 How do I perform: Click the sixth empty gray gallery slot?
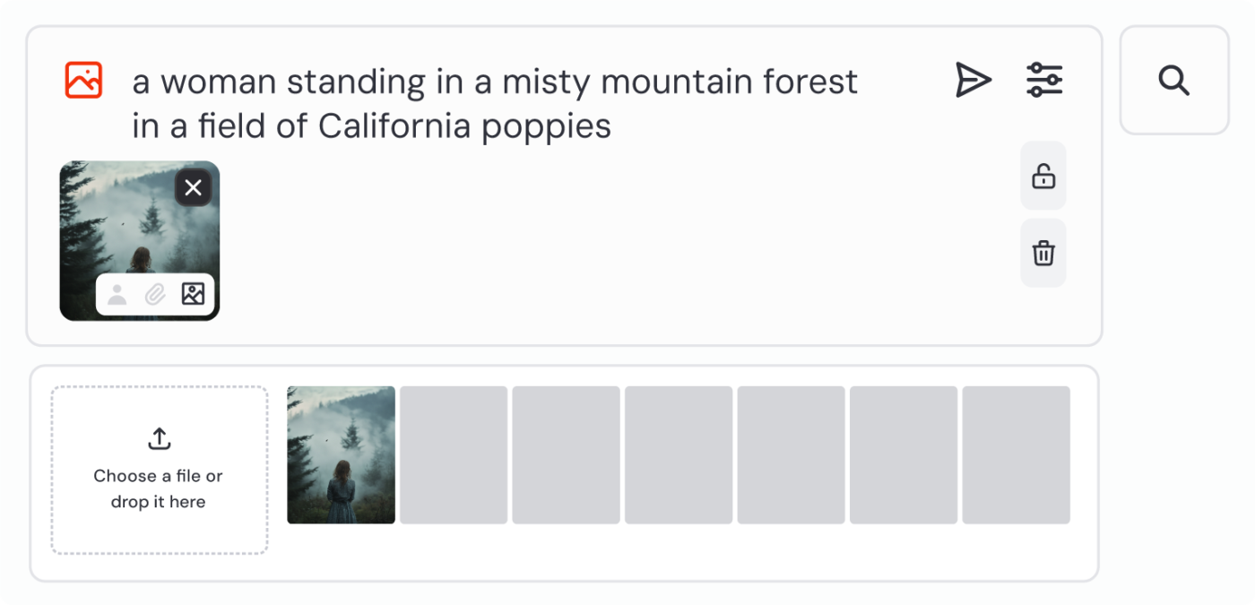tap(1016, 454)
